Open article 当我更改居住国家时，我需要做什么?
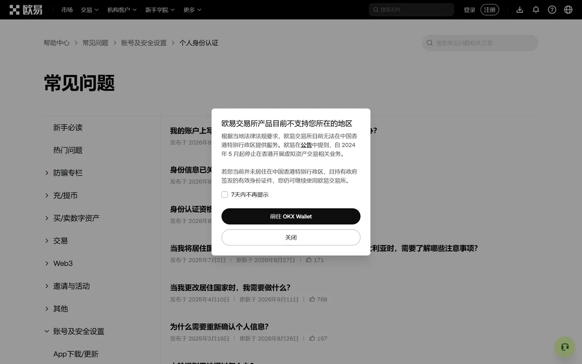 230,287
